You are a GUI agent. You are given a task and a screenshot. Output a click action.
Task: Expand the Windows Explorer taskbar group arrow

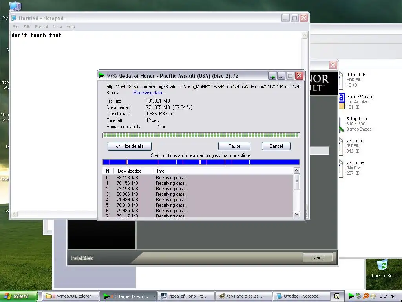pyautogui.click(x=97, y=296)
